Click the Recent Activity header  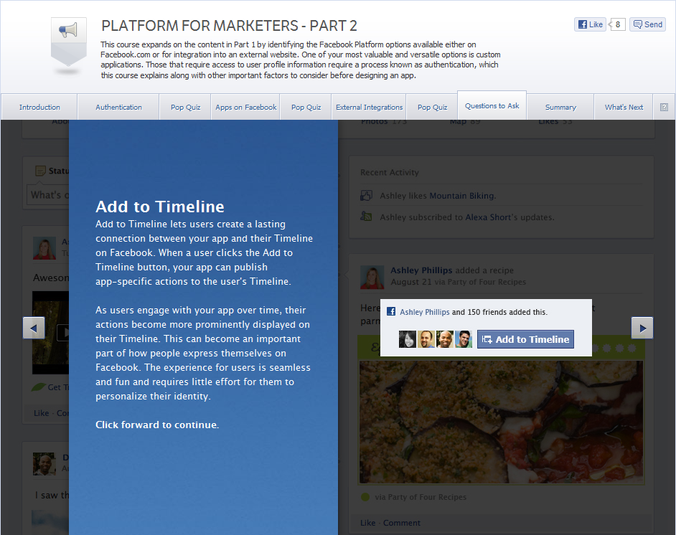tap(390, 172)
